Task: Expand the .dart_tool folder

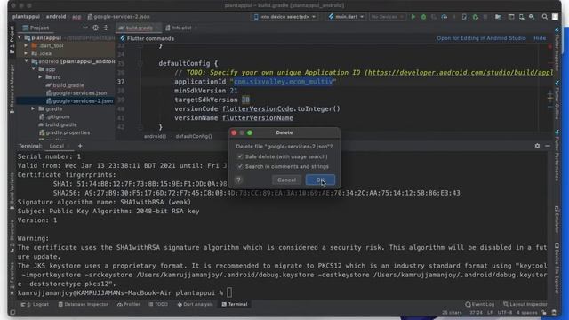Action: 26,45
